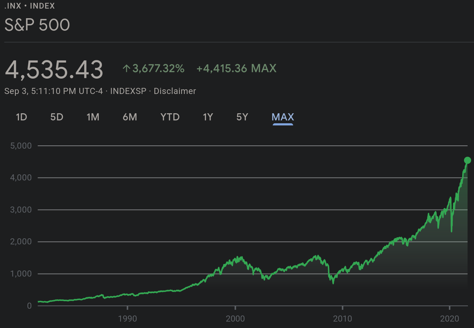Click the green up arrow icon
The image size is (474, 328).
pyautogui.click(x=126, y=68)
